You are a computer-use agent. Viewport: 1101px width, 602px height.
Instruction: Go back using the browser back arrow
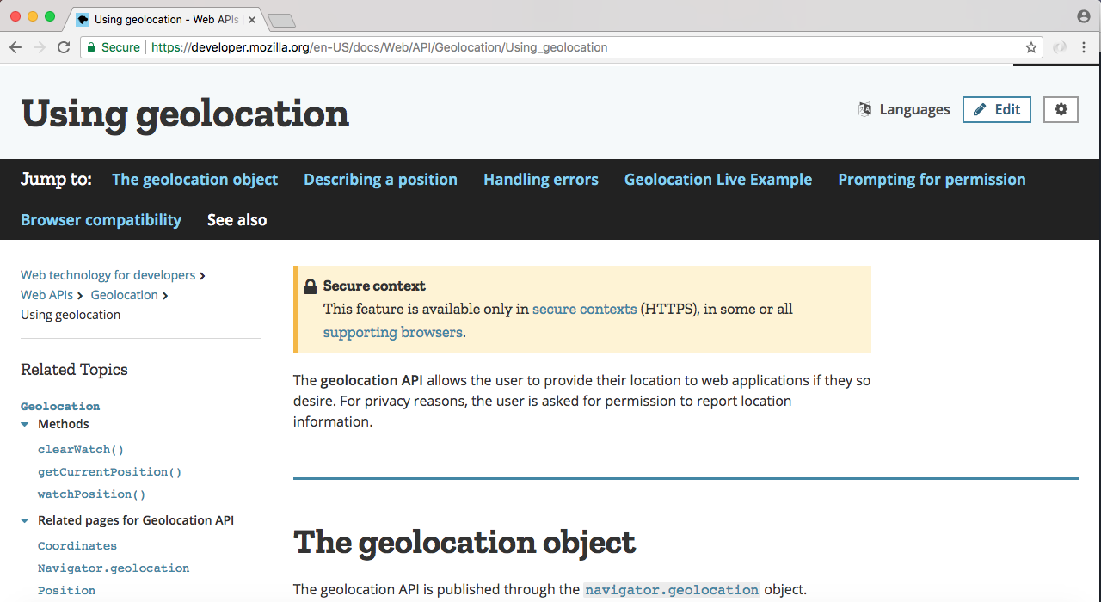point(15,47)
